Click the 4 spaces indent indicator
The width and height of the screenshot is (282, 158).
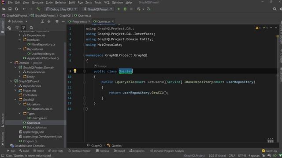coord(254,155)
